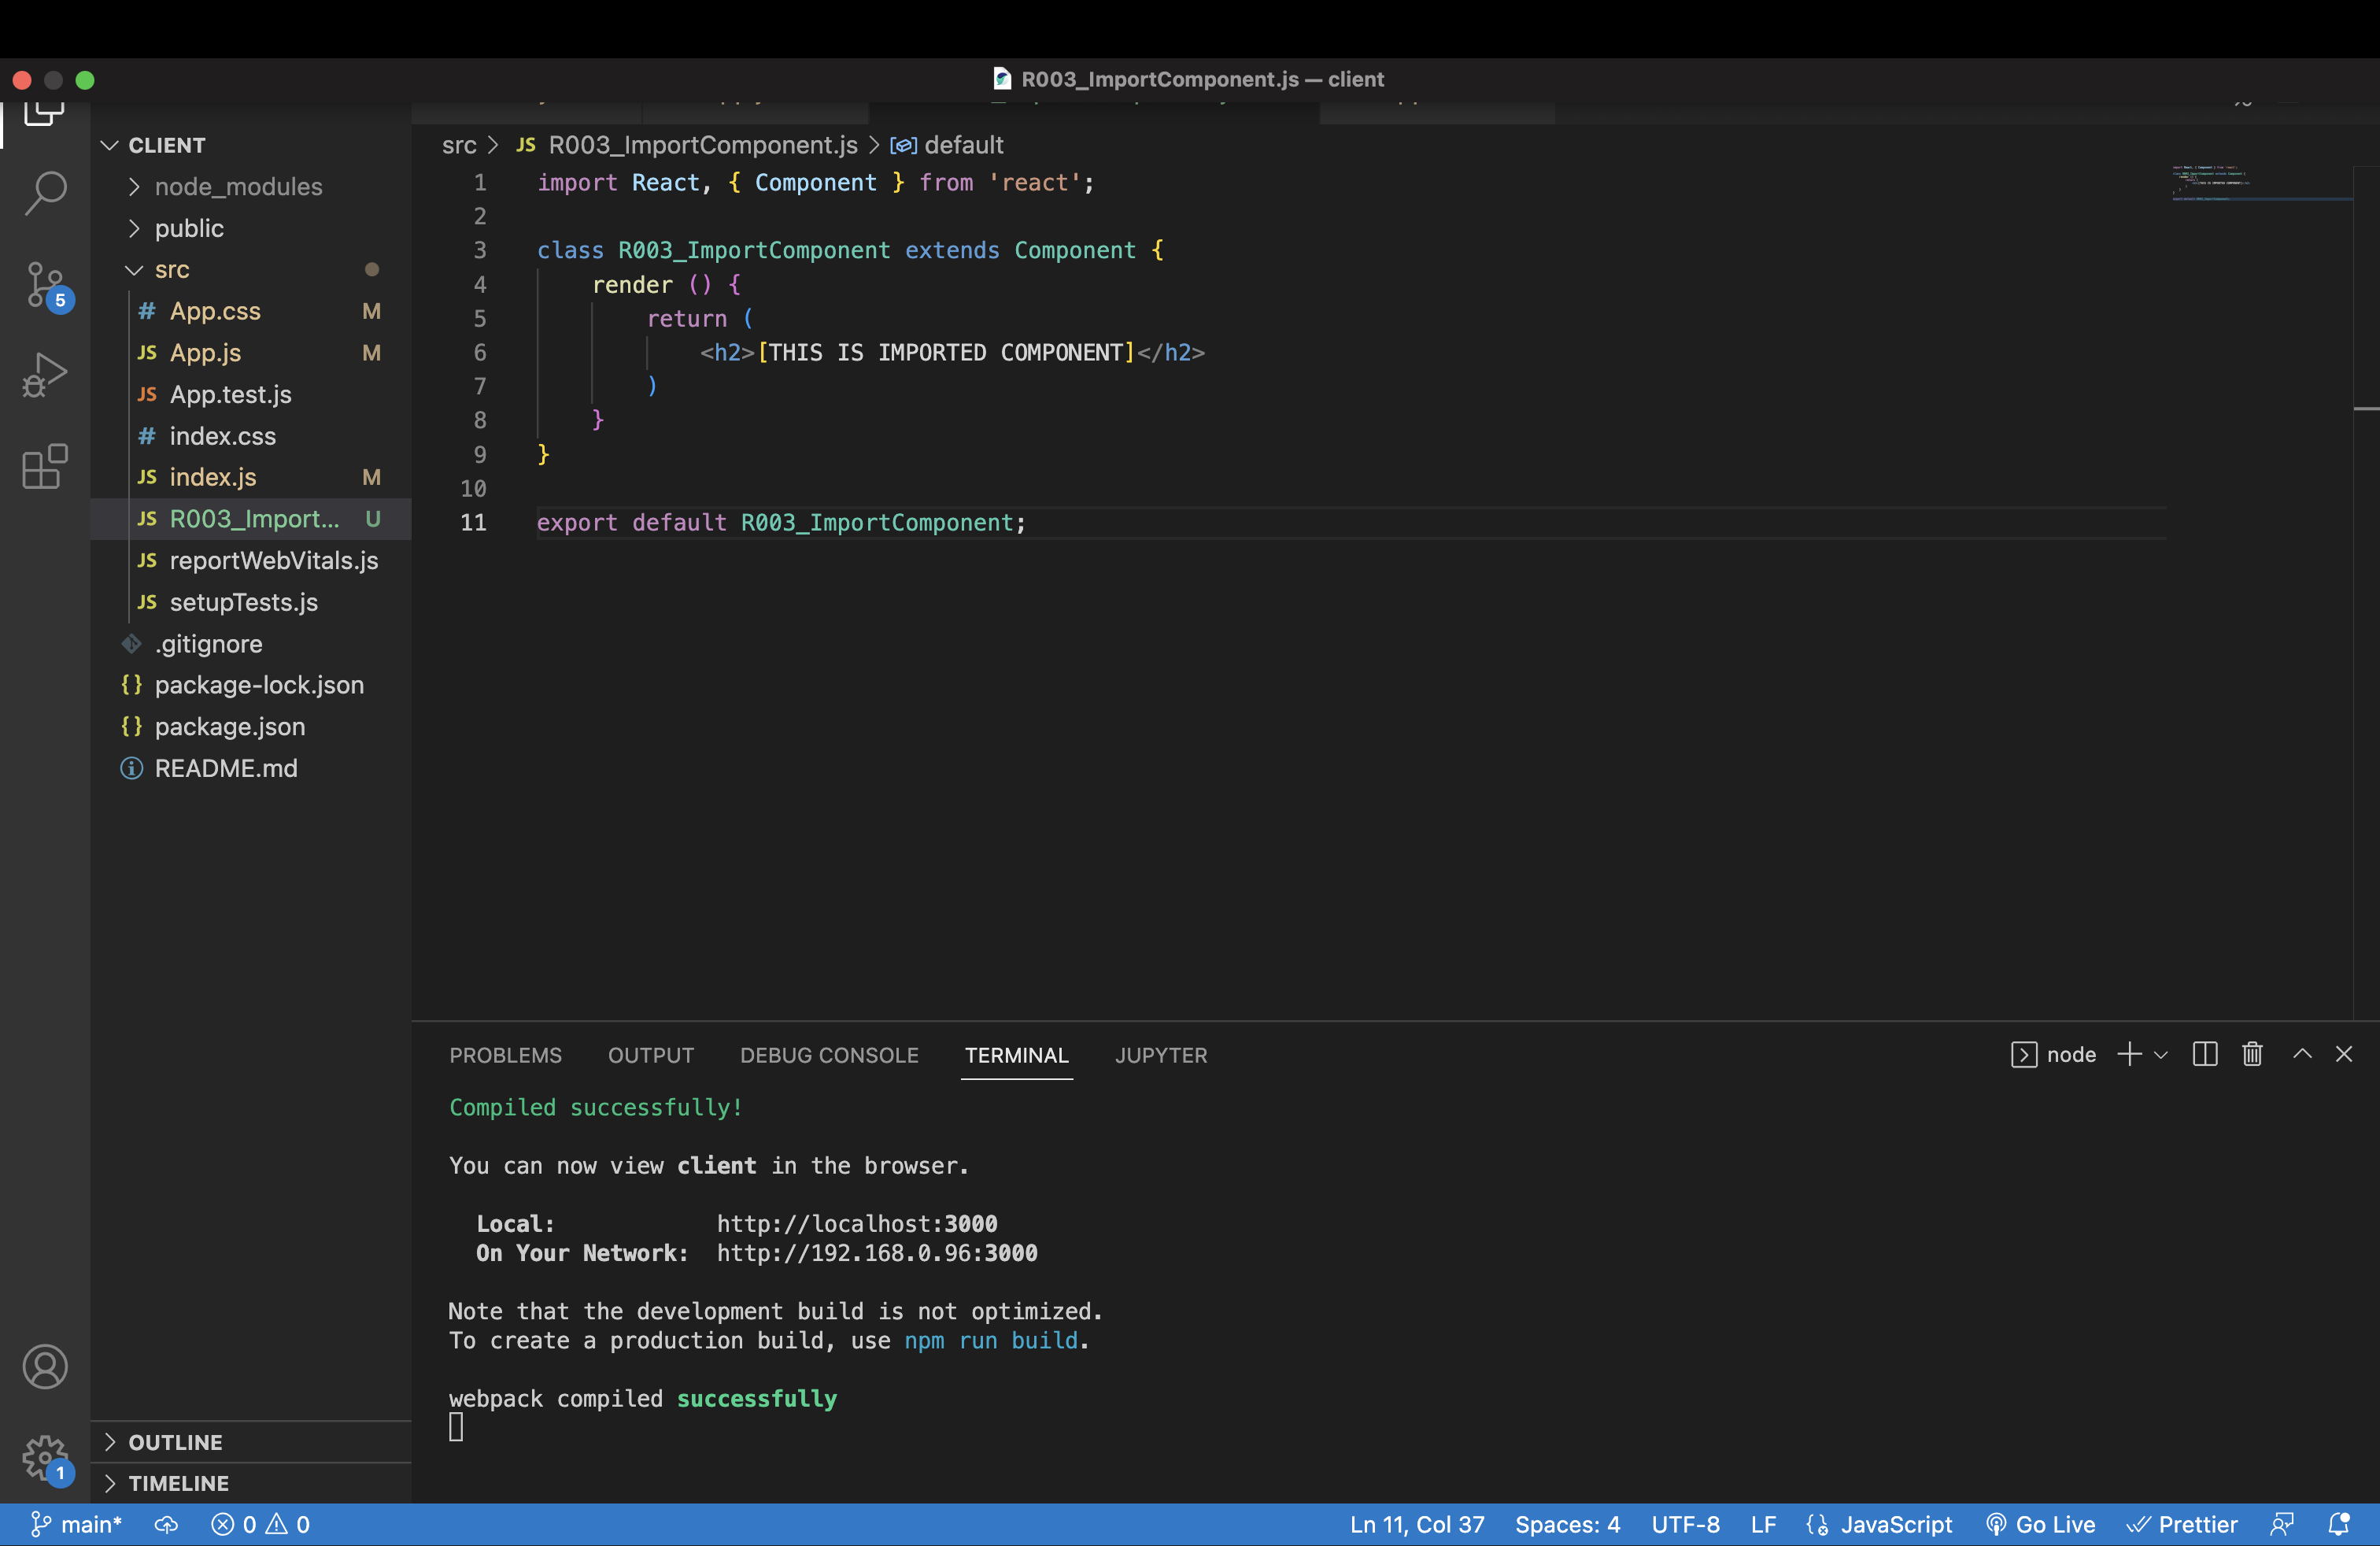Open the notifications bell in status bar
Viewport: 2380px width, 1546px height.
pyautogui.click(x=2338, y=1524)
